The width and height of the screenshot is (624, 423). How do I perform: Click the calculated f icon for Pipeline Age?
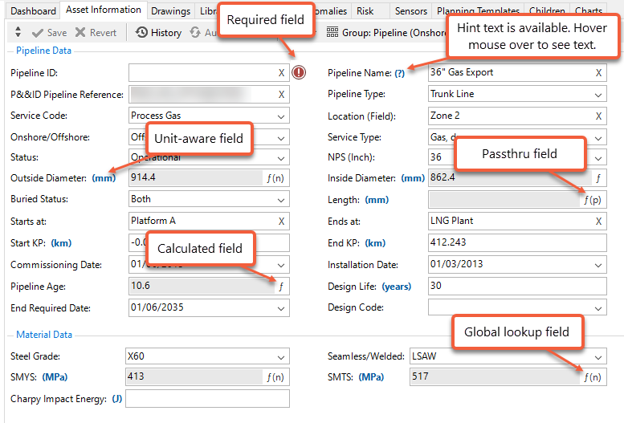pos(280,285)
